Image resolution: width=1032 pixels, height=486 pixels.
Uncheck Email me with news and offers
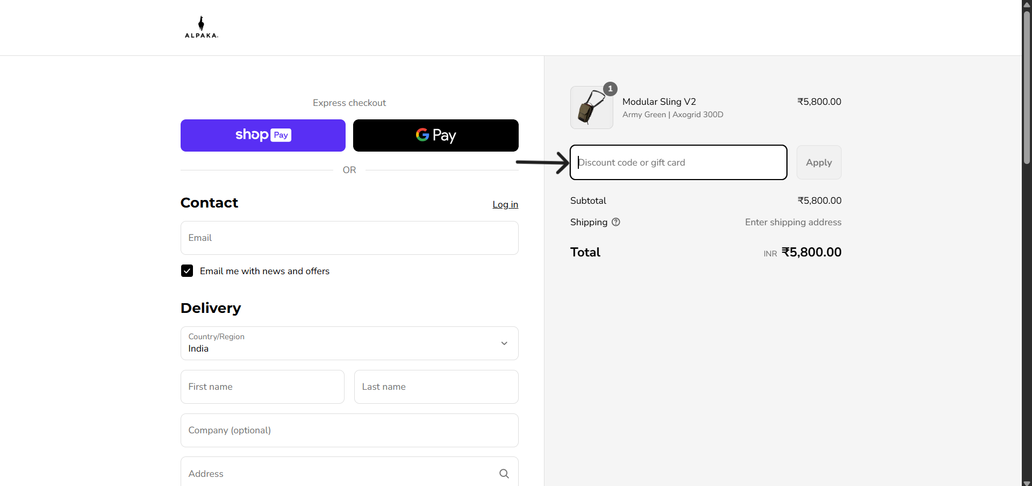click(187, 271)
